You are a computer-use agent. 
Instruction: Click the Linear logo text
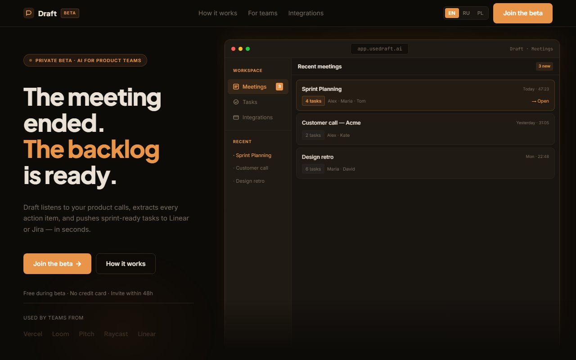(147, 334)
